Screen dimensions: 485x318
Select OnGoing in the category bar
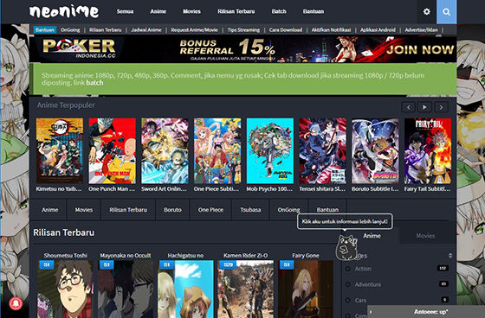click(x=288, y=210)
